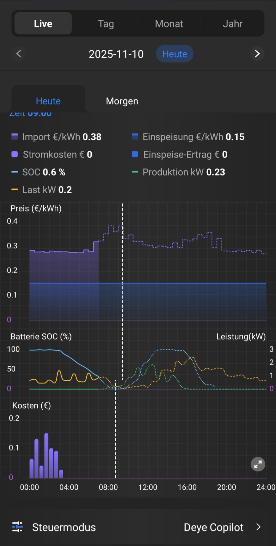Select the Jahr tab
This screenshot has width=276, height=546.
coord(232,24)
